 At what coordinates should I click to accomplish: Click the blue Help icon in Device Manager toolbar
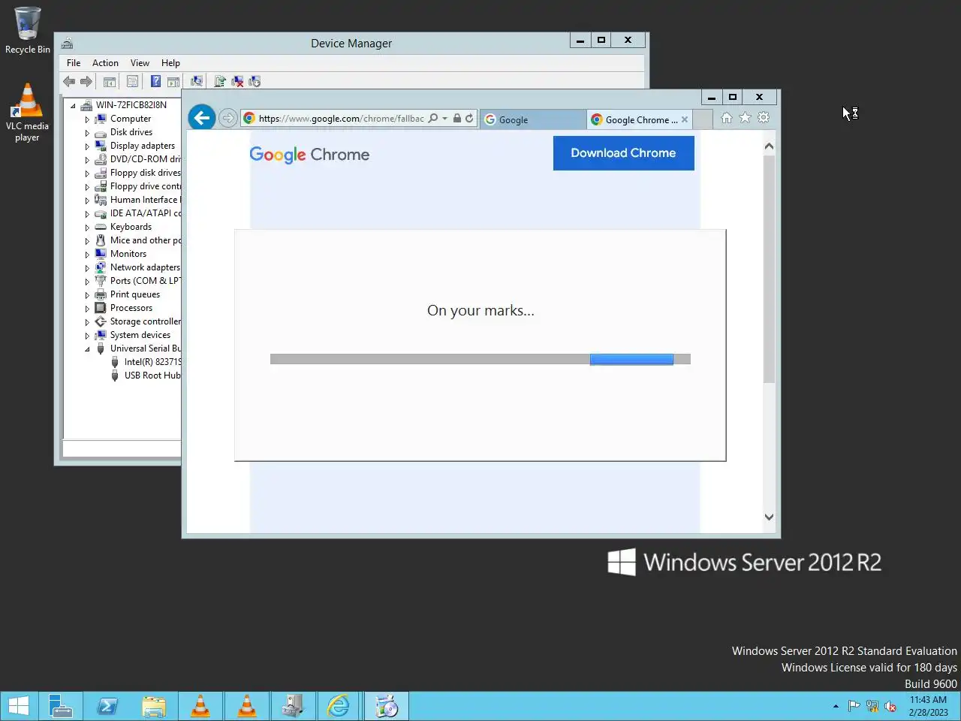click(155, 81)
